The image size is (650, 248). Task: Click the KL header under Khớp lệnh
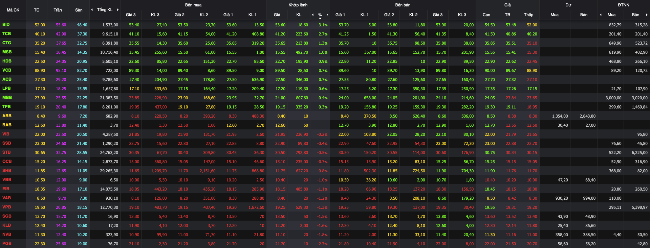coord(299,15)
